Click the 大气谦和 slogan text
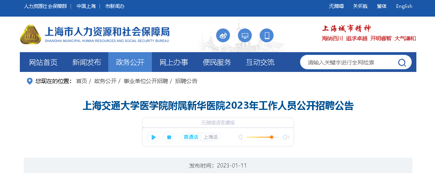 [x=405, y=38]
